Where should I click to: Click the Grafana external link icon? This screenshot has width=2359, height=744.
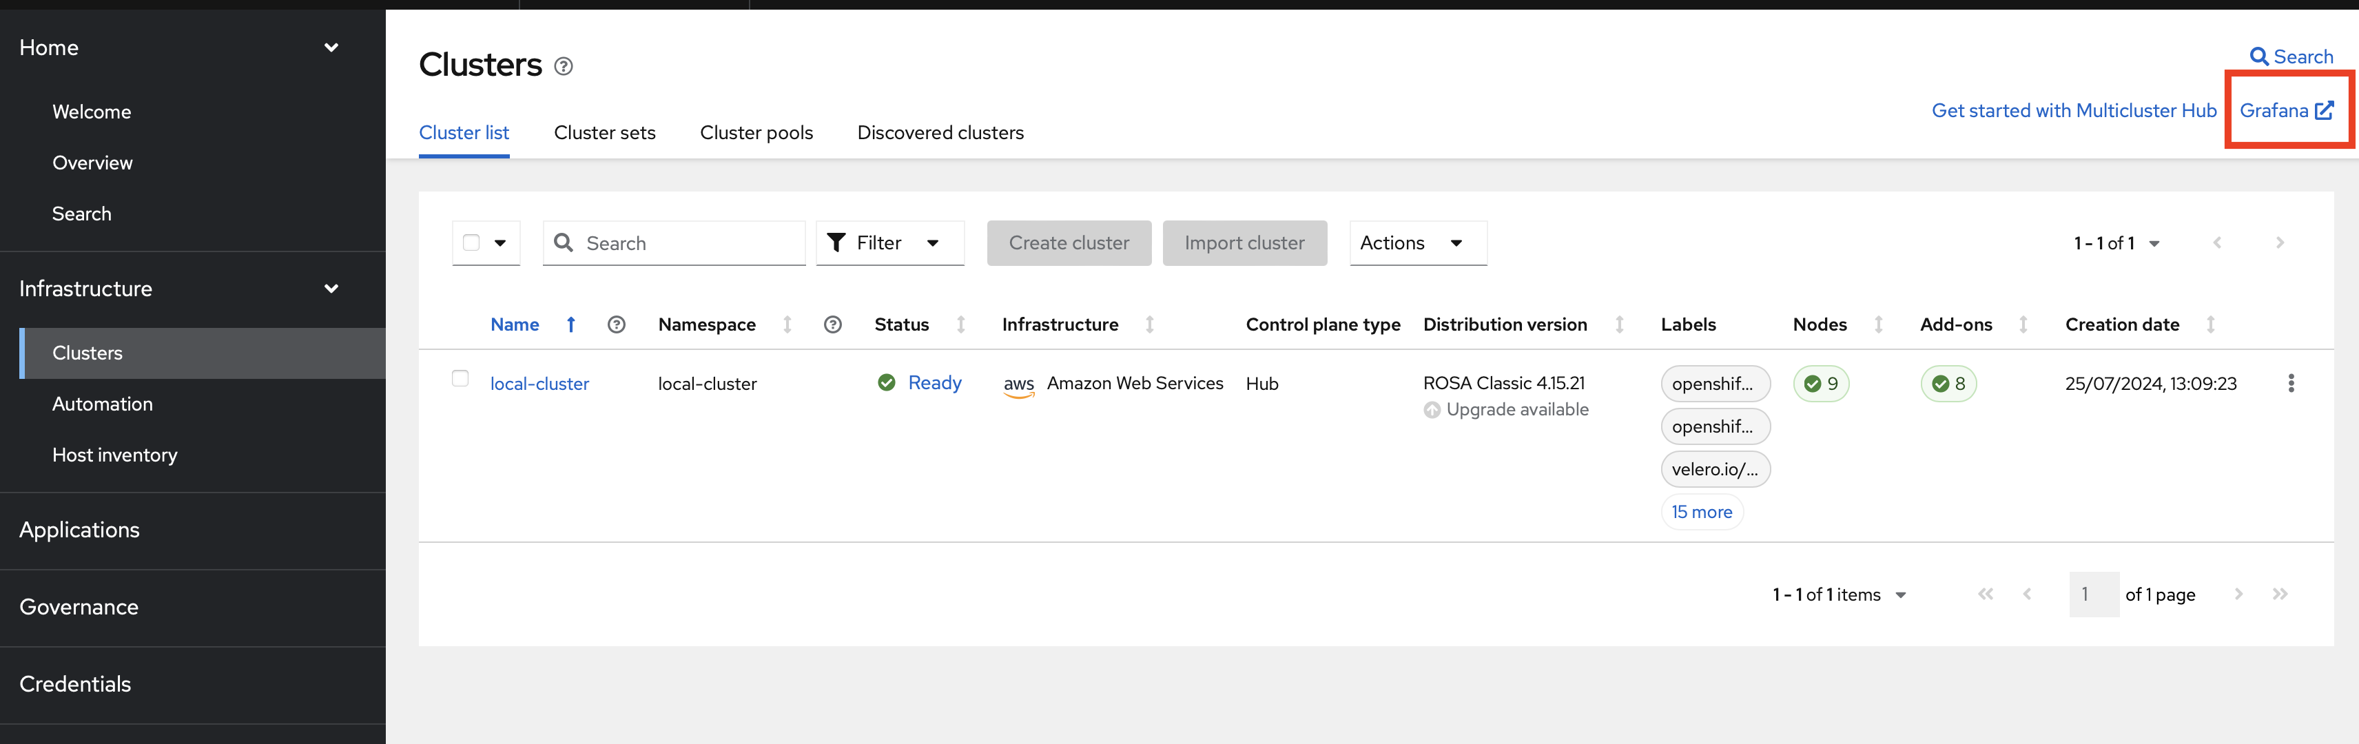click(x=2323, y=111)
